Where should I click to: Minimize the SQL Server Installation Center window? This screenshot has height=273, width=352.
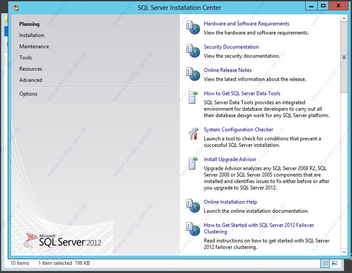[311, 6]
